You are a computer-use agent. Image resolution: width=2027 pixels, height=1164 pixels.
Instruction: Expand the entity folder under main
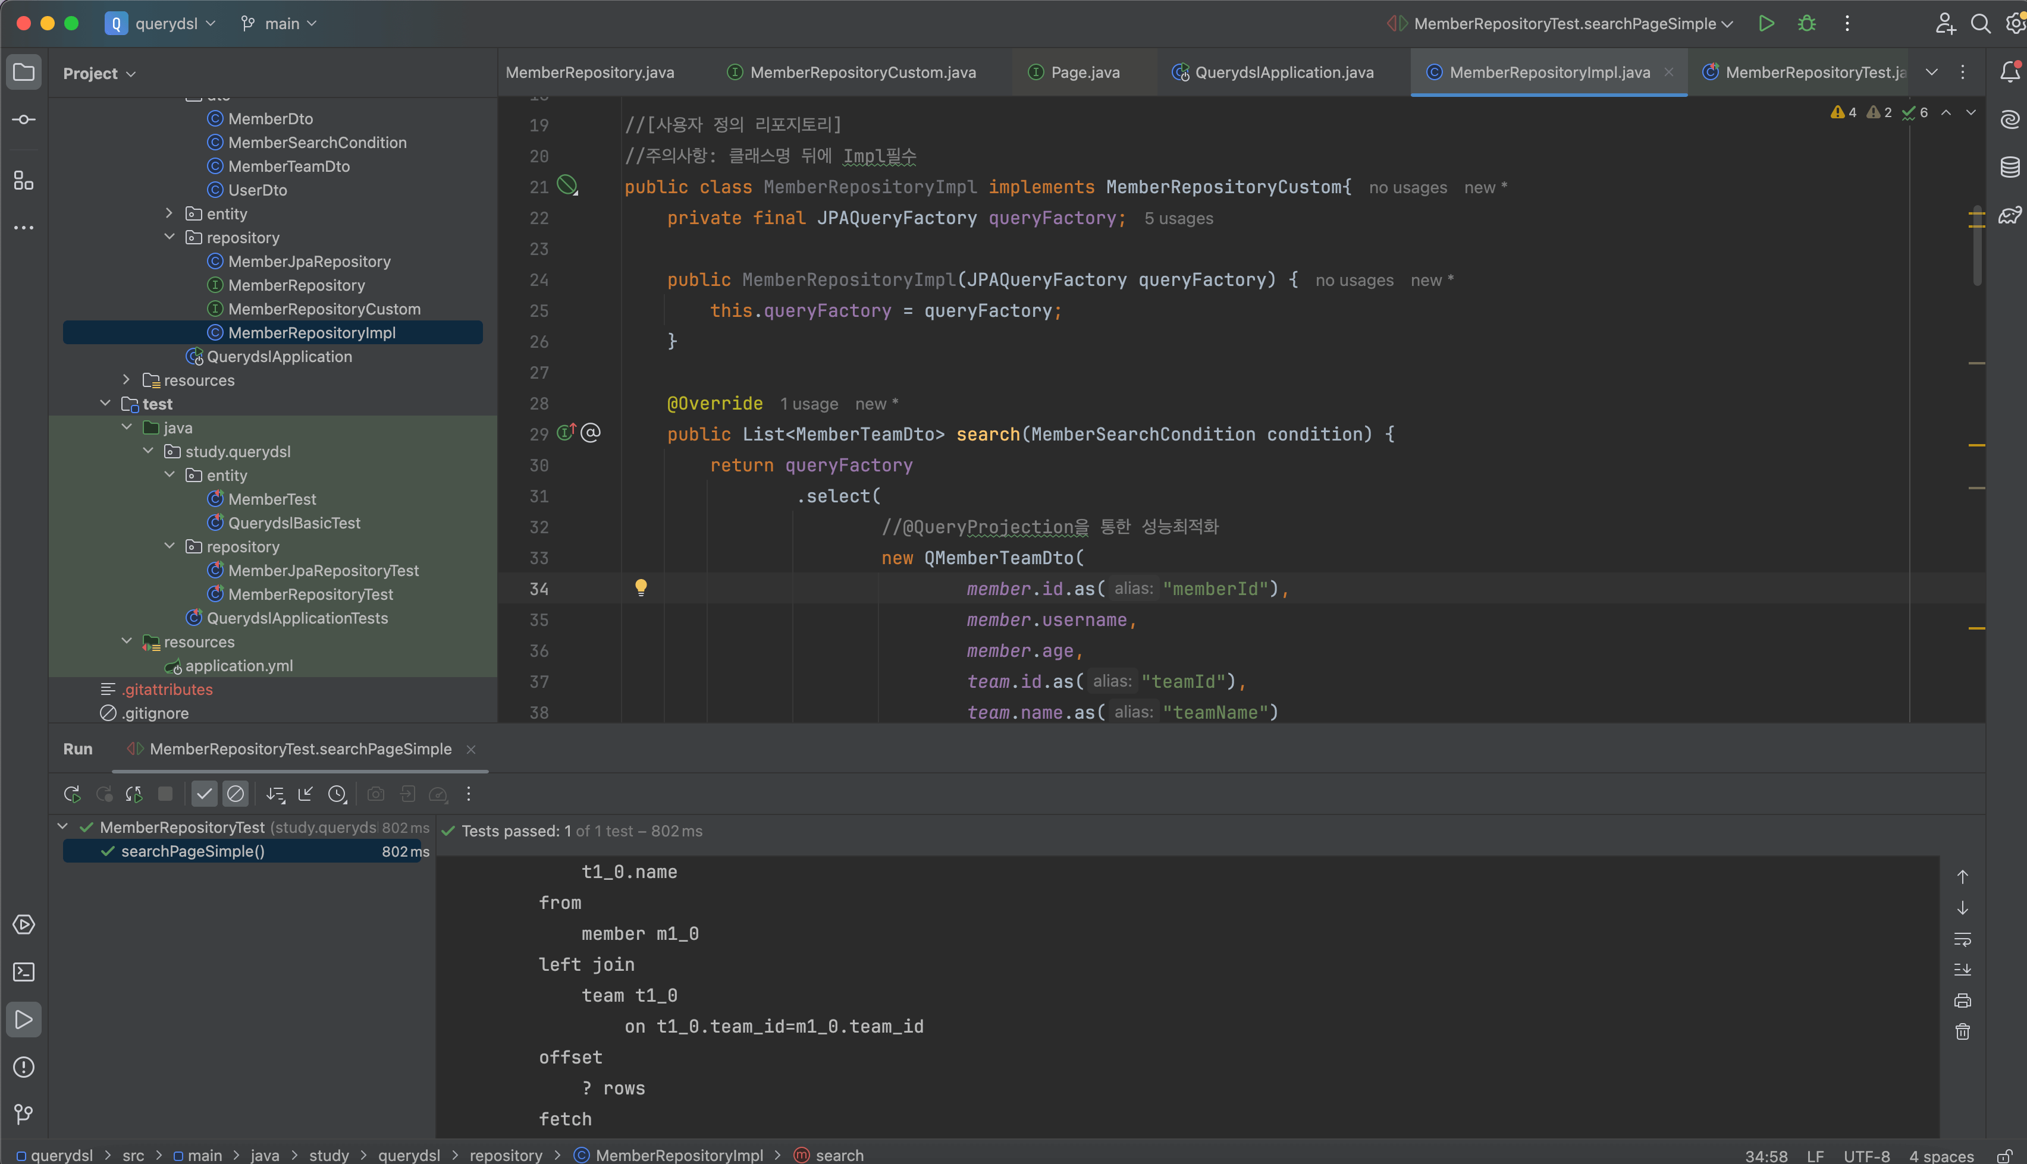pyautogui.click(x=169, y=213)
